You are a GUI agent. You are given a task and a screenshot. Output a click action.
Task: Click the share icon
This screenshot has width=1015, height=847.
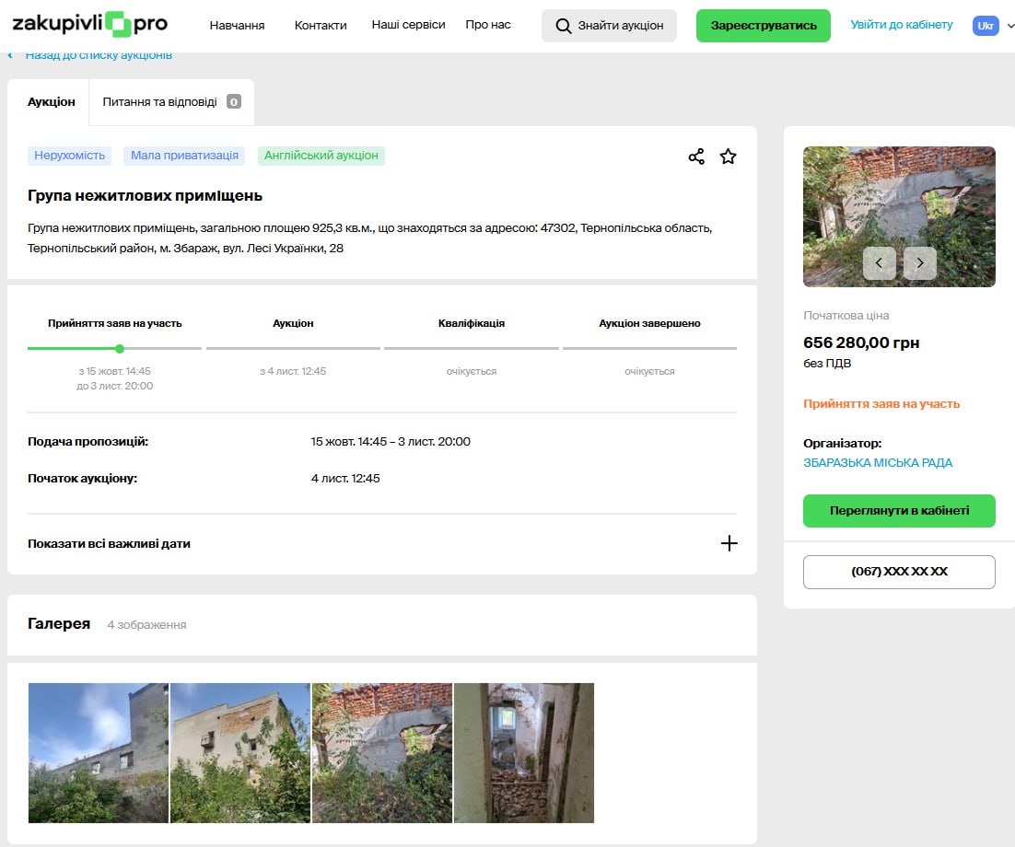pyautogui.click(x=696, y=157)
